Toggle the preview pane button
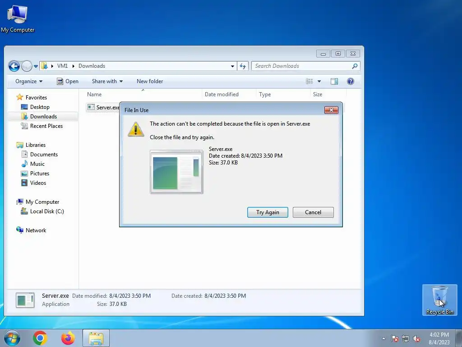Screen dimensions: 462x347 click(x=334, y=81)
